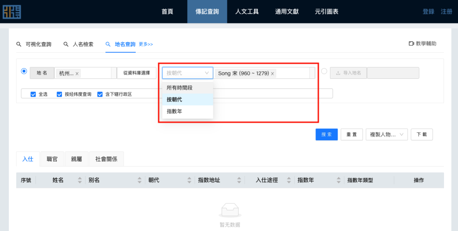This screenshot has width=458, height=231.
Task: Select the 職官 results tab
Action: 52,159
